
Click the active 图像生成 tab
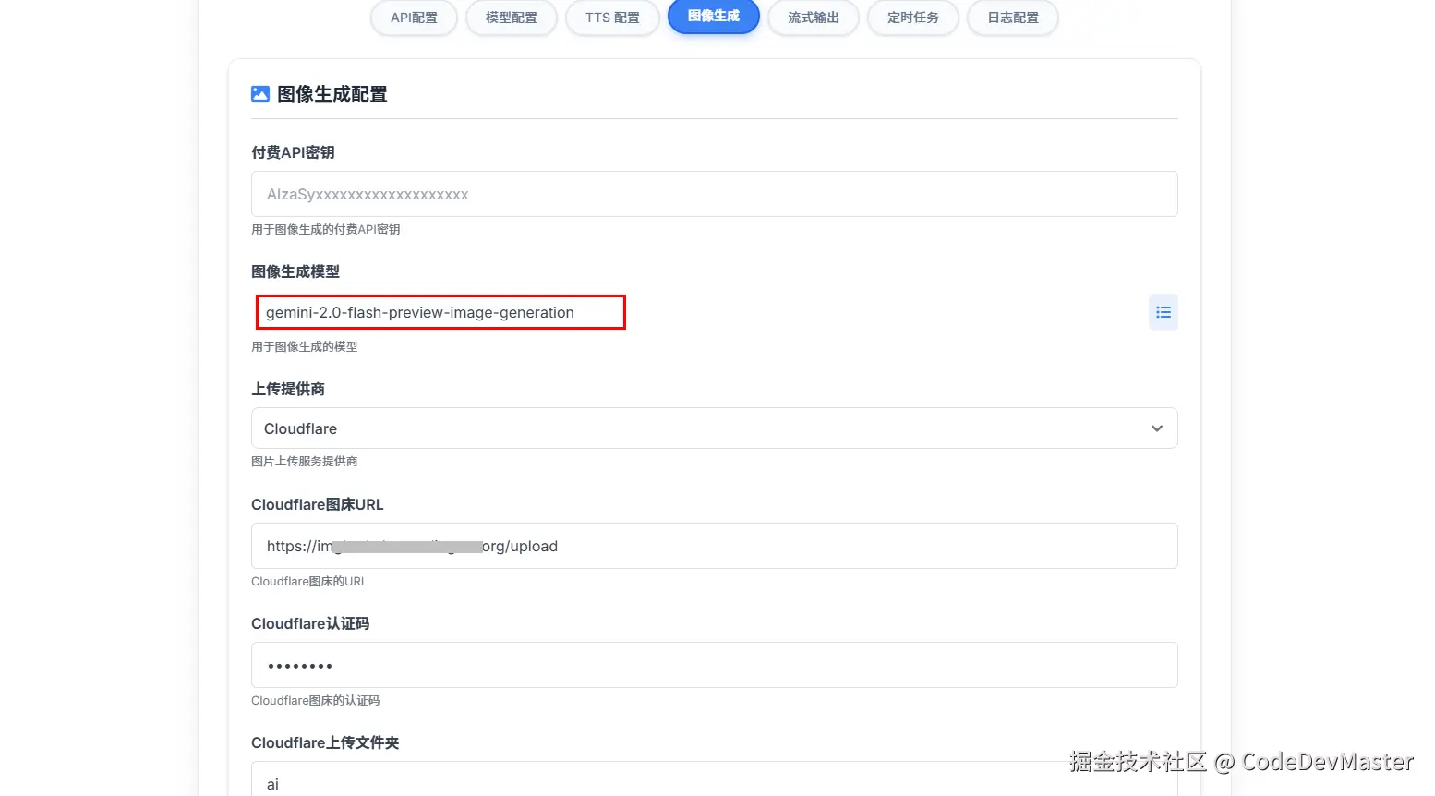(x=713, y=17)
